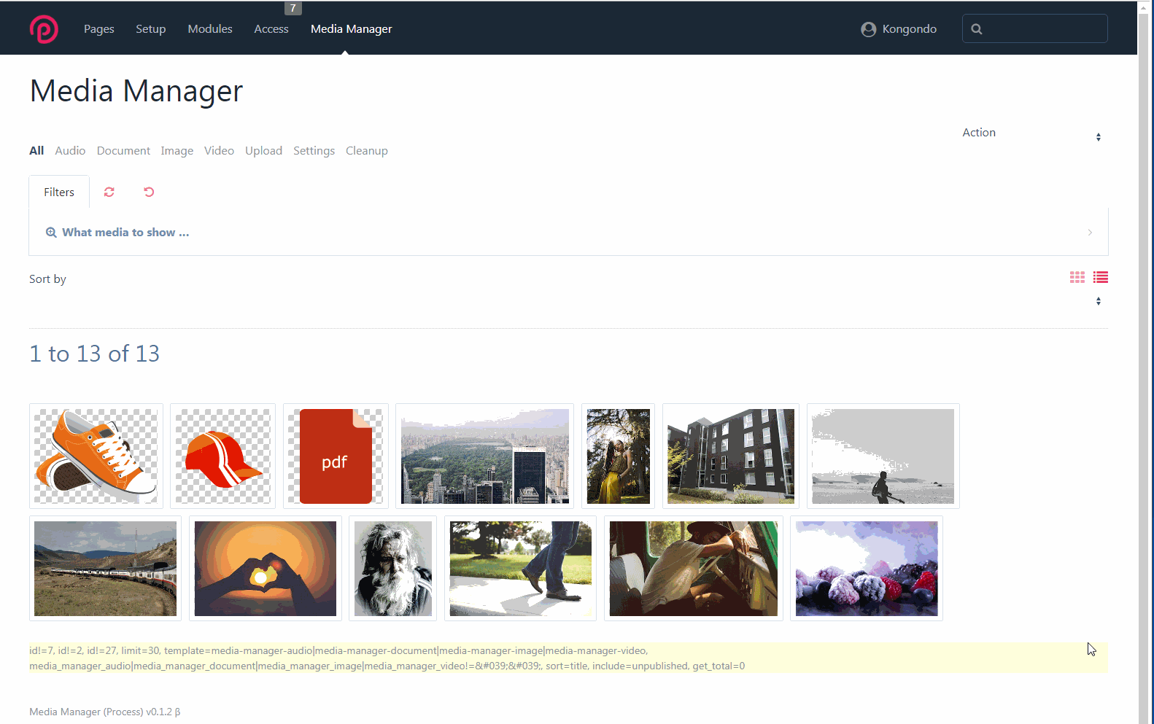1154x724 pixels.
Task: Click the Kongondo user profile icon
Action: tap(868, 29)
